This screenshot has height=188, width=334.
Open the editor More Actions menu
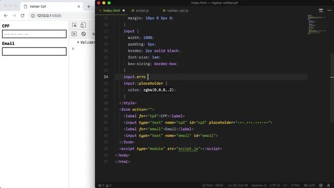tap(329, 10)
